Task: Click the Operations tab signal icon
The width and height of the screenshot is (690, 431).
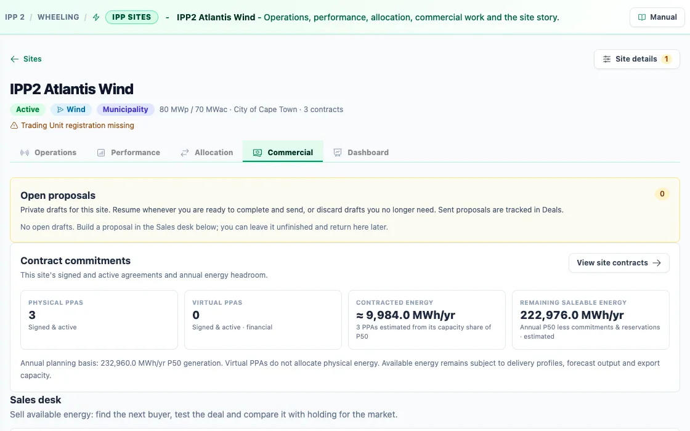Action: (x=25, y=153)
